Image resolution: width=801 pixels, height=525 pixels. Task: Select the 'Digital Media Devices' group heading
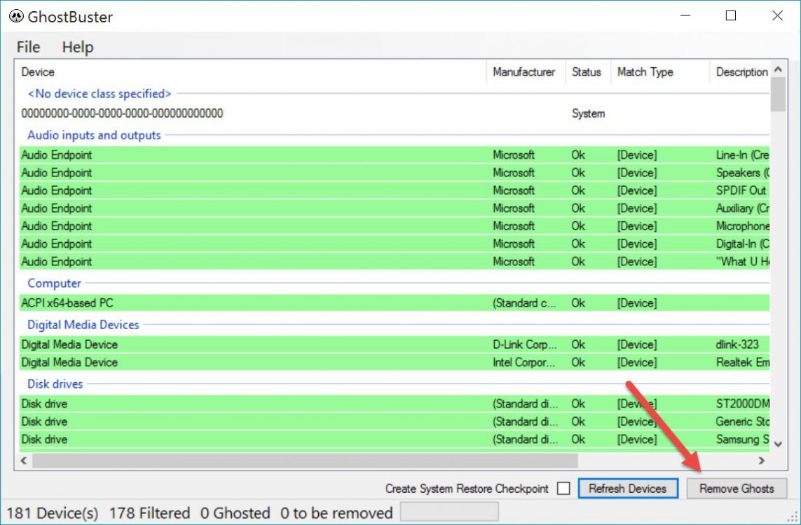click(83, 325)
